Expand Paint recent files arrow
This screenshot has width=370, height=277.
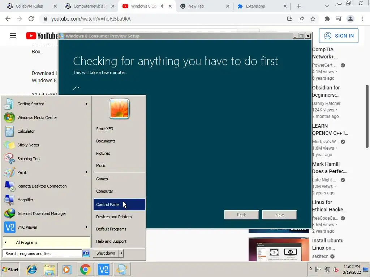tap(87, 172)
